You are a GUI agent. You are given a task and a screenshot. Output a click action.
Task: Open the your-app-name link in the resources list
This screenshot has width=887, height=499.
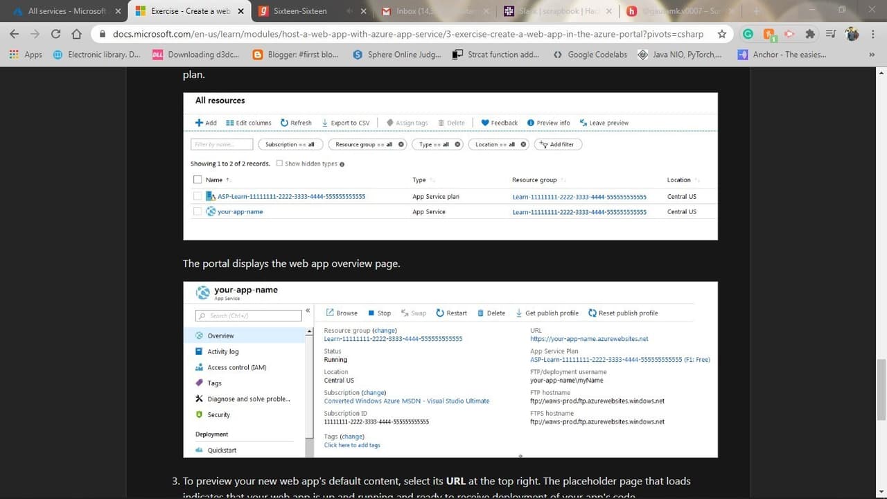point(240,211)
